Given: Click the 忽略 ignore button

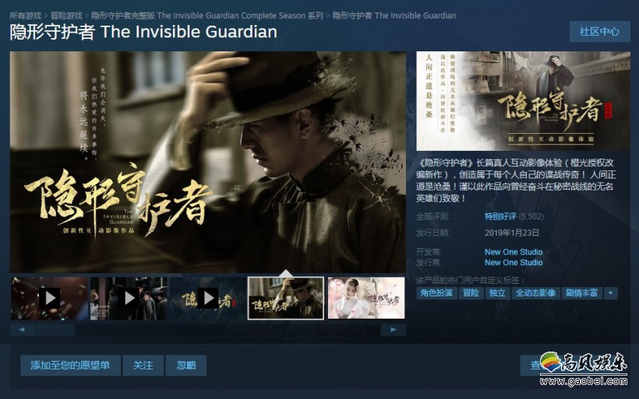Looking at the screenshot, I should pyautogui.click(x=186, y=366).
